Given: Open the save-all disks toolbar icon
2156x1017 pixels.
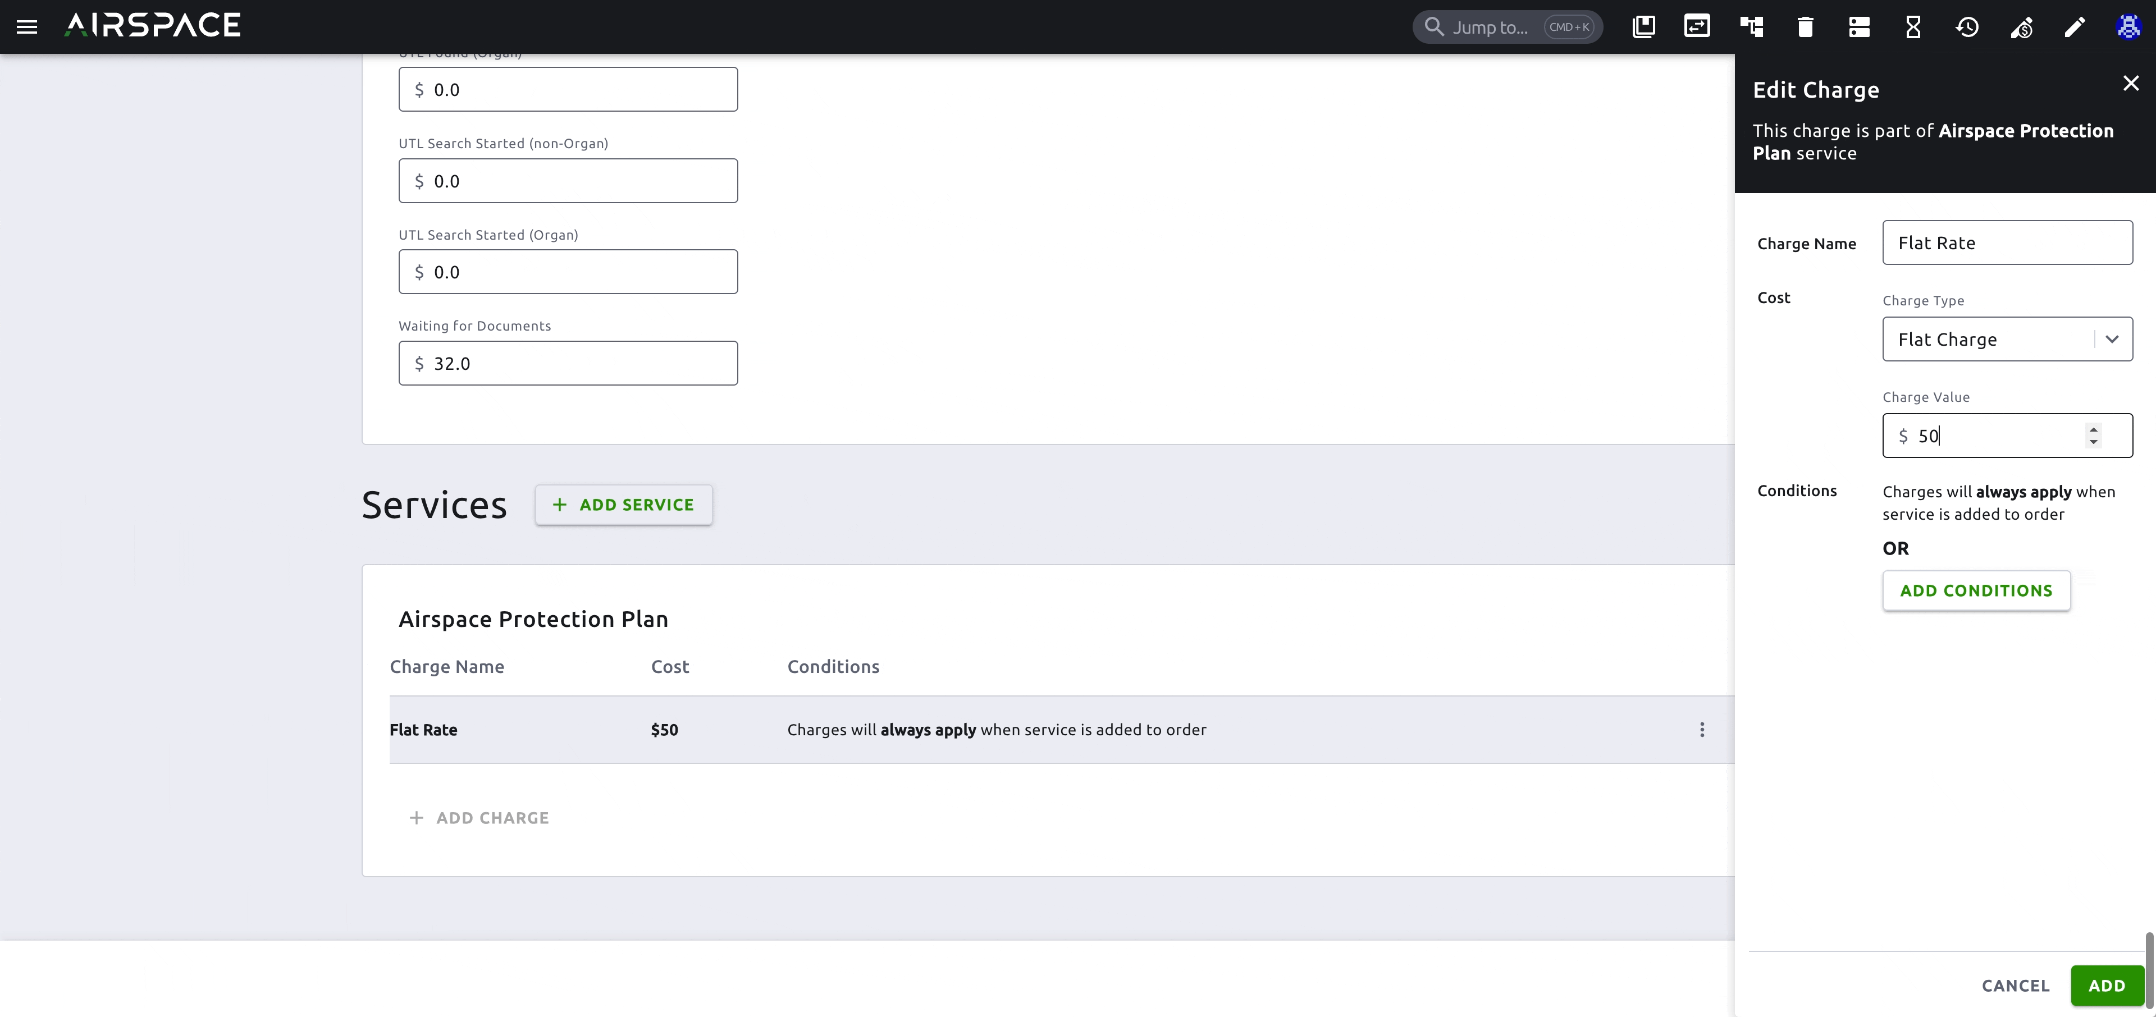Looking at the screenshot, I should [1644, 27].
